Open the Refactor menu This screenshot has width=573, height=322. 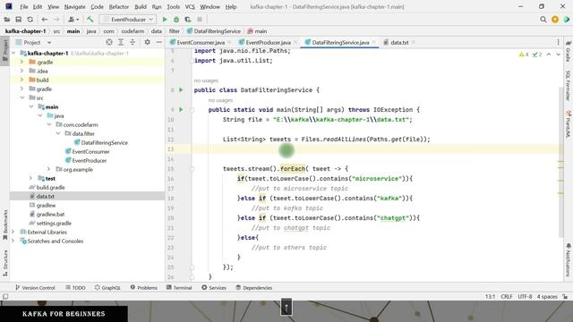coord(119,7)
